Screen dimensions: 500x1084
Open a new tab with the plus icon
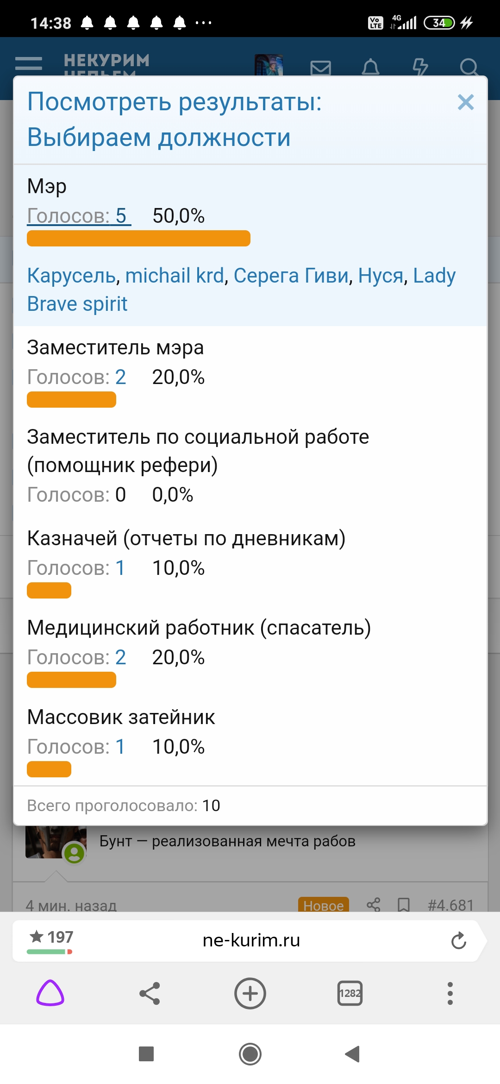point(250,993)
